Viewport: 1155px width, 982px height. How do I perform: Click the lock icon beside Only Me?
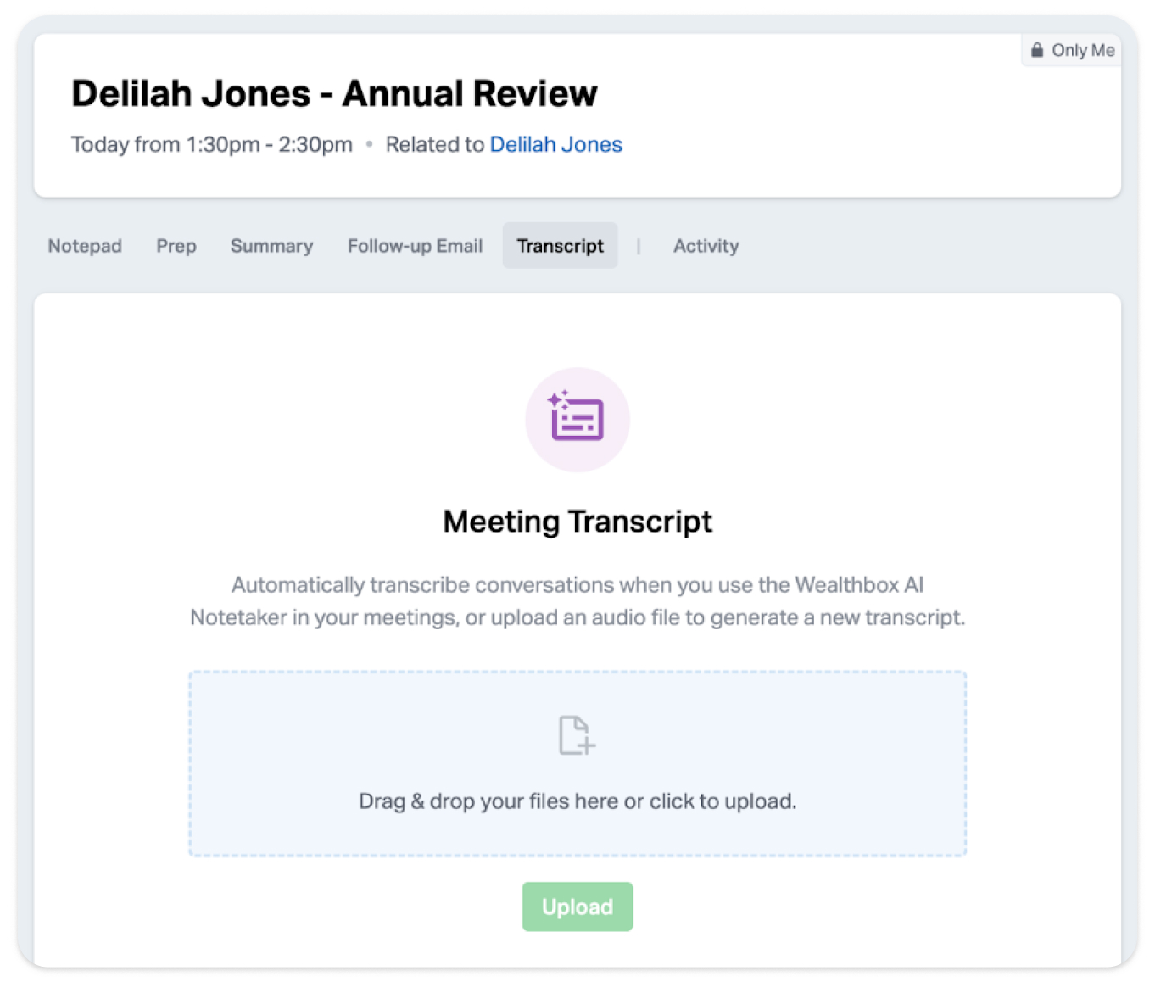pyautogui.click(x=1036, y=50)
